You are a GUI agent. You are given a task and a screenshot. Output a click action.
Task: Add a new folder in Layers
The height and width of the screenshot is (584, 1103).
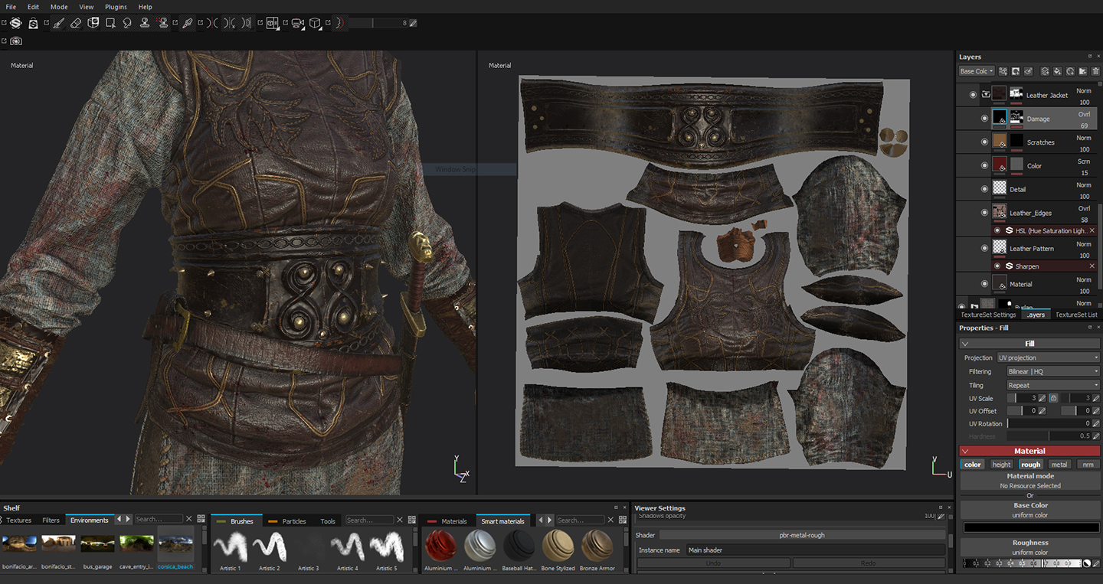(x=1082, y=71)
